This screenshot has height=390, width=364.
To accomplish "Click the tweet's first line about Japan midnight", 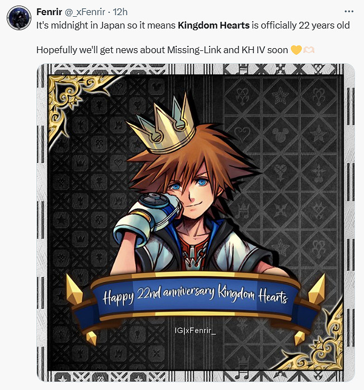I will (x=193, y=25).
